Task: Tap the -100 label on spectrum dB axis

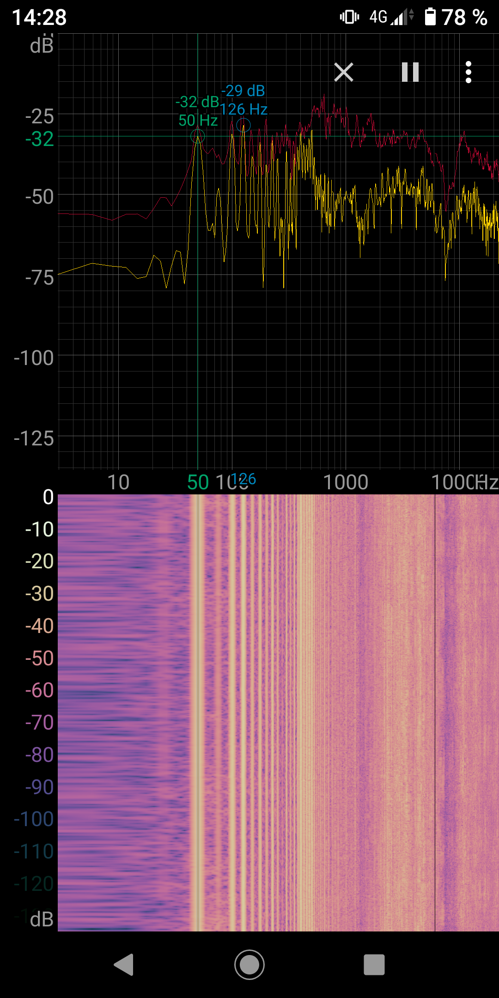Action: tap(34, 358)
